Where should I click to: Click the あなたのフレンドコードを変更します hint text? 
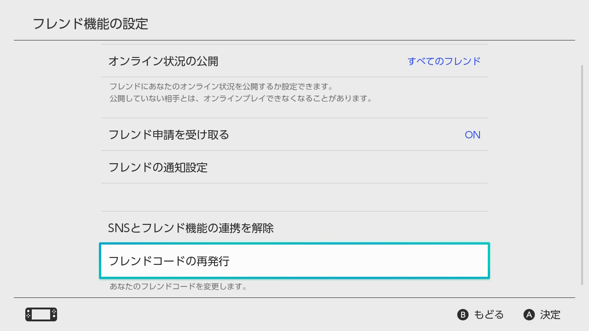[x=178, y=286]
